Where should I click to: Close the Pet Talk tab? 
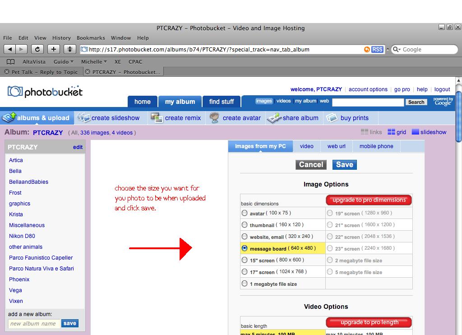[x=7, y=72]
